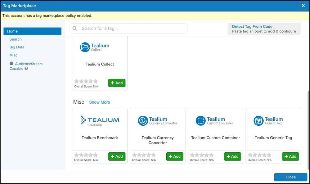Click the Tealium Collect folder logo icon
Image resolution: width=310 pixels, height=184 pixels.
click(85, 47)
